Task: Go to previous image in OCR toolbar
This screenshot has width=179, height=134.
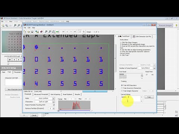Action: coord(67,32)
